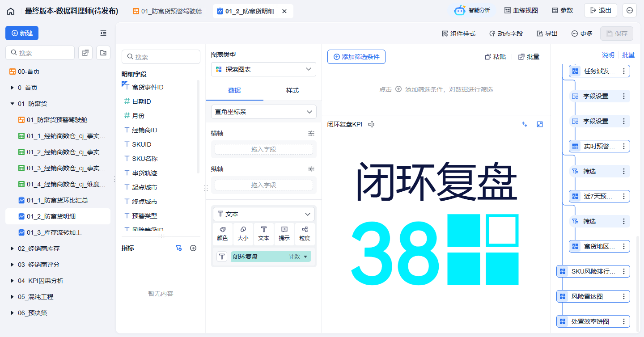Expand the 02_经销商库存 folder
The image size is (644, 337).
pyautogui.click(x=12, y=249)
